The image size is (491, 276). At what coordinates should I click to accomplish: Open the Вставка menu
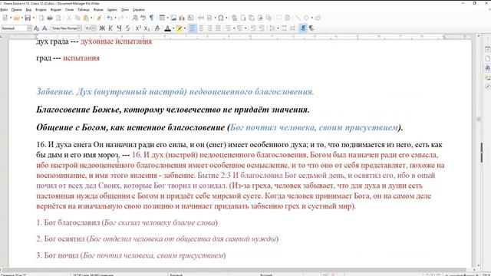[x=41, y=10]
